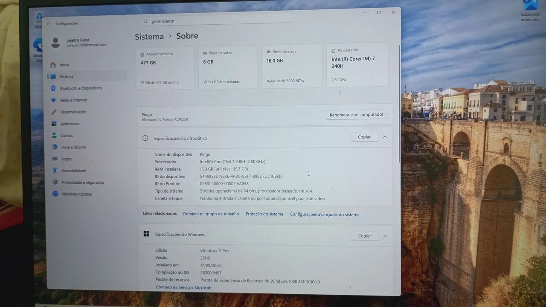Open the pyetro lucas account avatar
Viewport: 546px width, 307px height.
tap(56, 42)
